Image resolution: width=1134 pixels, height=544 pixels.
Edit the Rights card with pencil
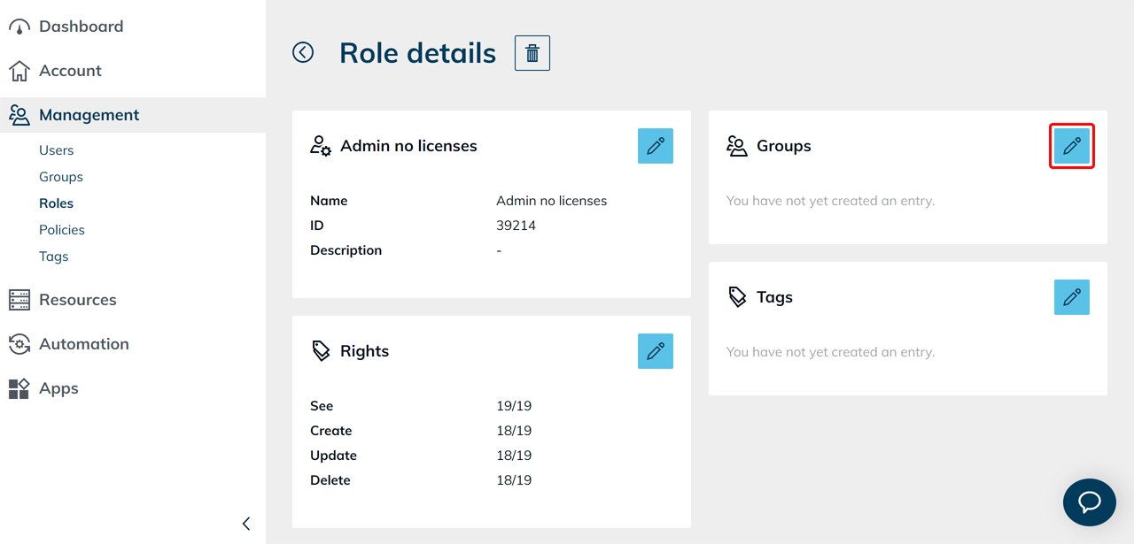pyautogui.click(x=656, y=351)
